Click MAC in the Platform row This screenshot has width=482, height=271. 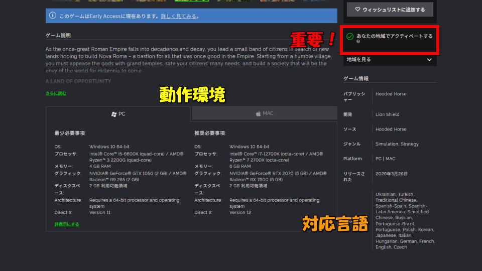point(390,159)
